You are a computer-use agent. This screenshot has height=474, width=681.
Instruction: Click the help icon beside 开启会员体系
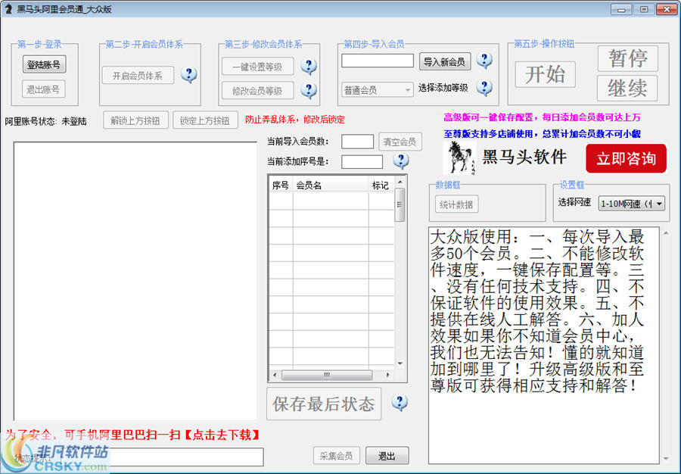(x=189, y=75)
